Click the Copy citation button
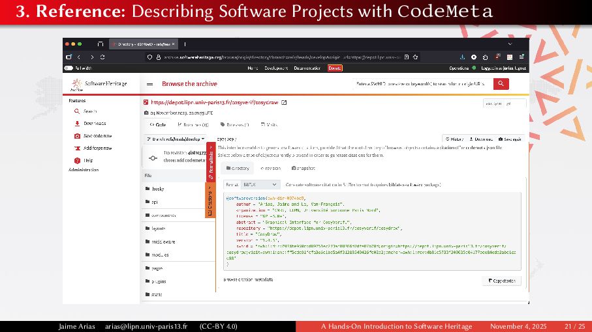The height and width of the screenshot is (332, 592). coord(501,281)
